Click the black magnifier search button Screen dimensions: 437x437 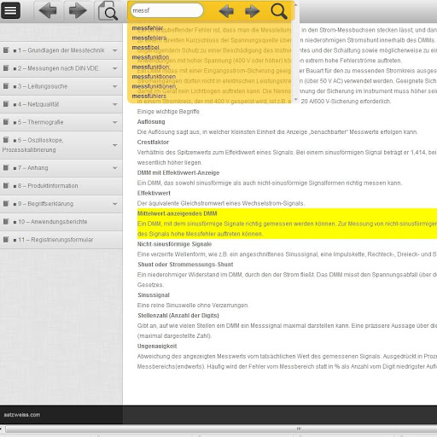(x=279, y=11)
